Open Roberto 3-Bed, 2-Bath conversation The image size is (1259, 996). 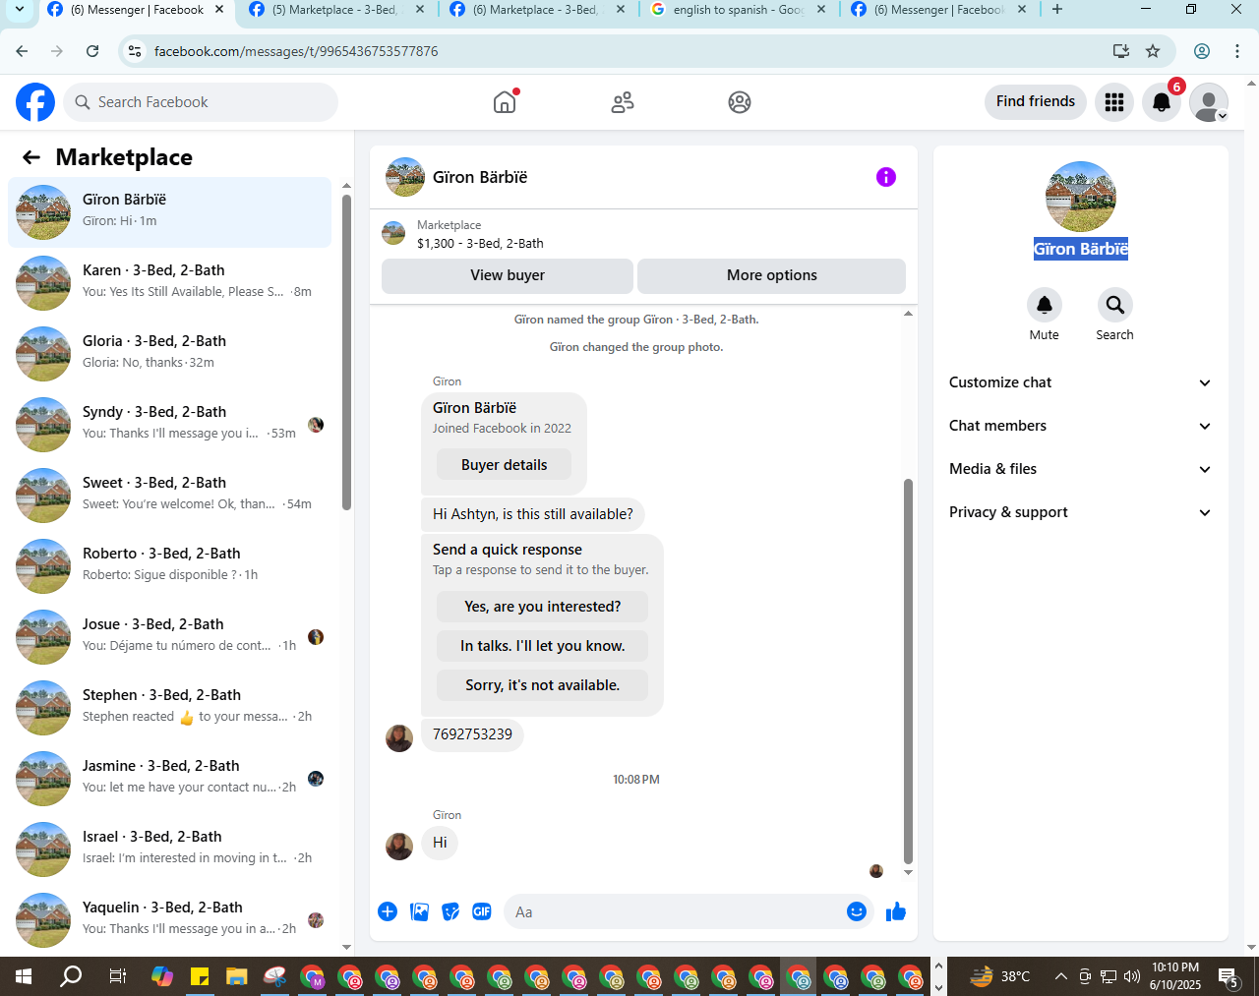(169, 566)
